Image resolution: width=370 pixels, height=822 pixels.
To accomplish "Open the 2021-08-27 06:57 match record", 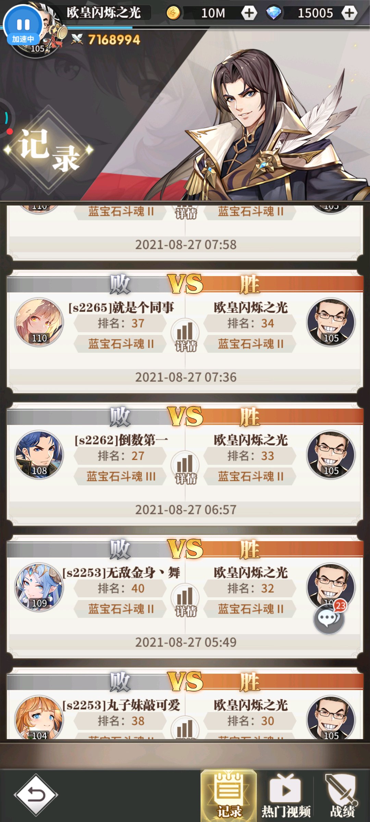I will [x=185, y=464].
